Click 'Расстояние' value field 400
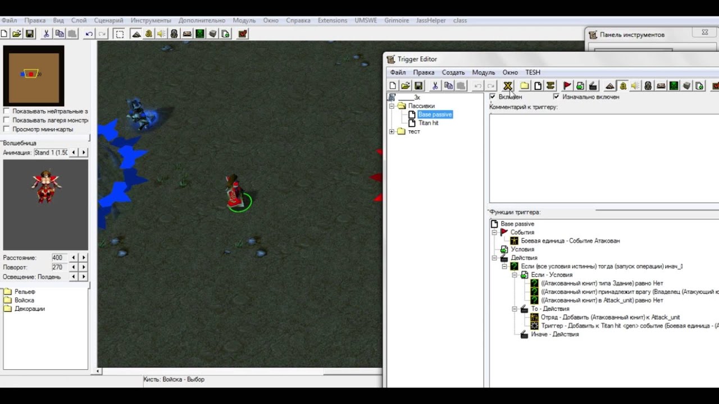Screen dimensions: 719x404 pyautogui.click(x=59, y=258)
